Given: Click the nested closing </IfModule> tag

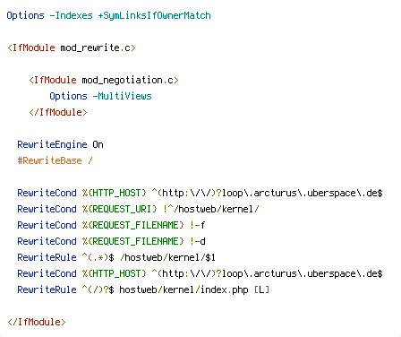Looking at the screenshot, I should tap(58, 112).
